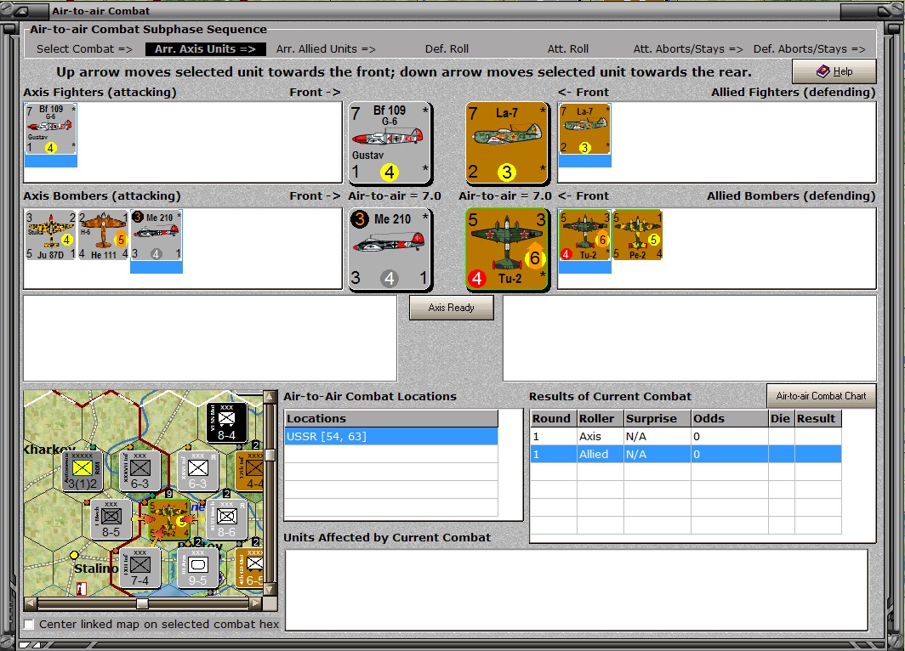Click the large Me 210 front bomber counter

390,248
